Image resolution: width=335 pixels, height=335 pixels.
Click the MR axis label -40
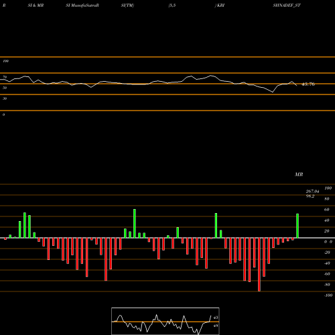click(327, 263)
